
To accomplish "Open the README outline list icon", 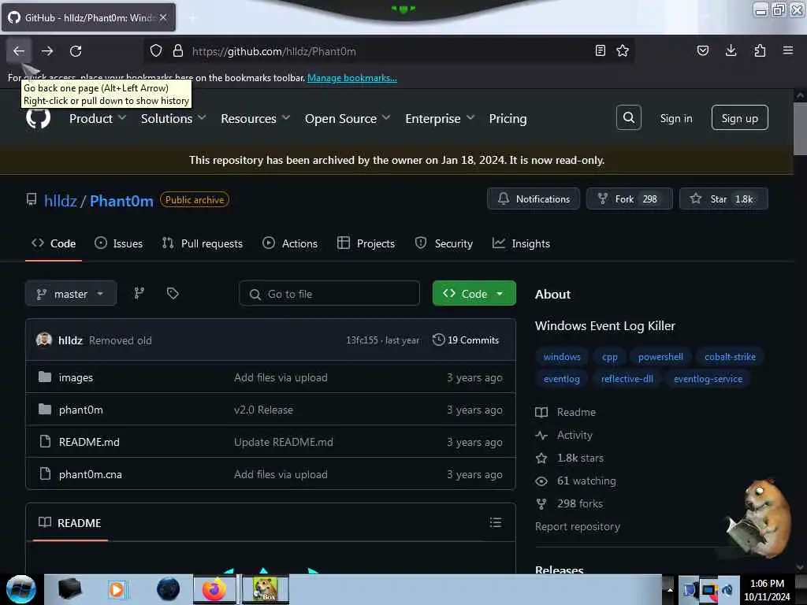I will click(x=495, y=523).
